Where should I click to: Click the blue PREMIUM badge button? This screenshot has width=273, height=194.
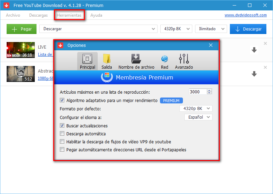(x=171, y=101)
